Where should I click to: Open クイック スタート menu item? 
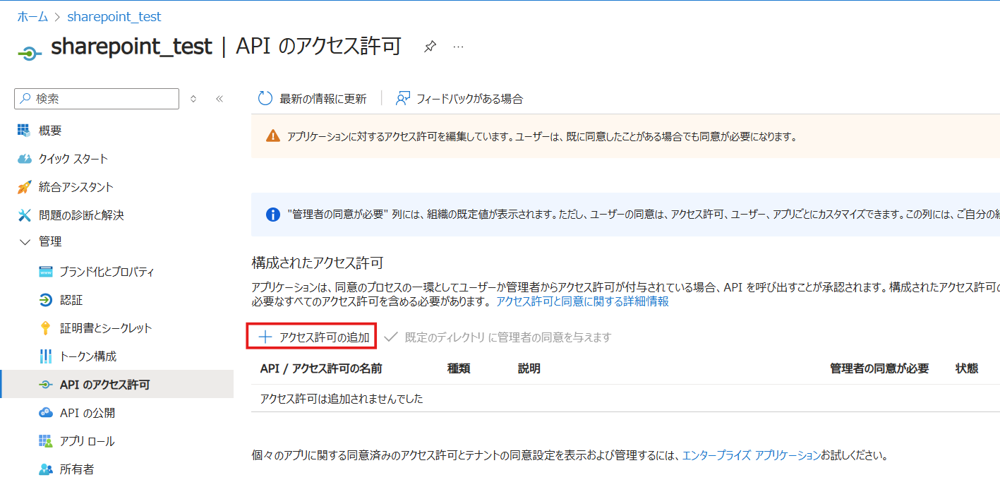point(73,159)
